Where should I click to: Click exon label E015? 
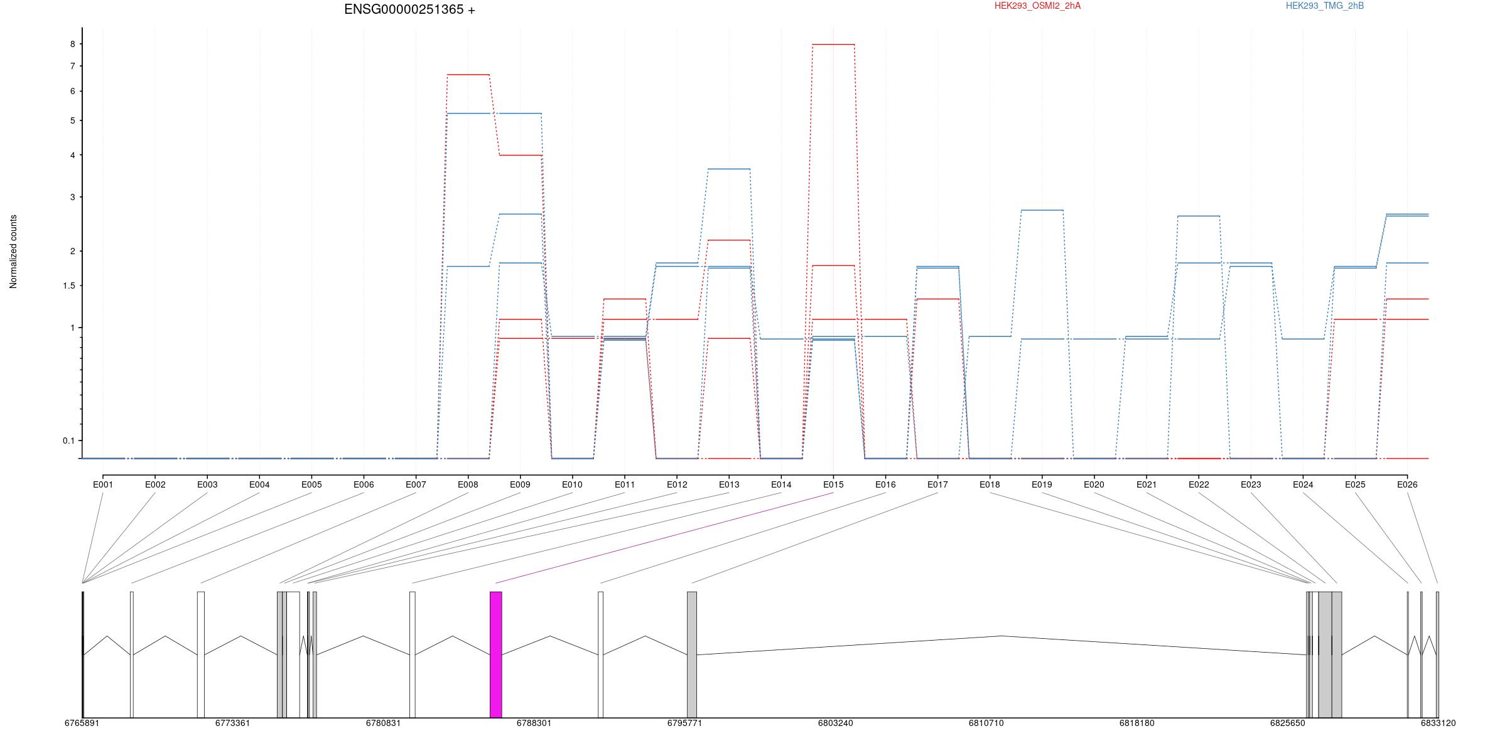click(x=833, y=484)
